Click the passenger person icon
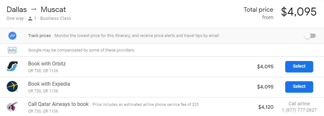 31,19
